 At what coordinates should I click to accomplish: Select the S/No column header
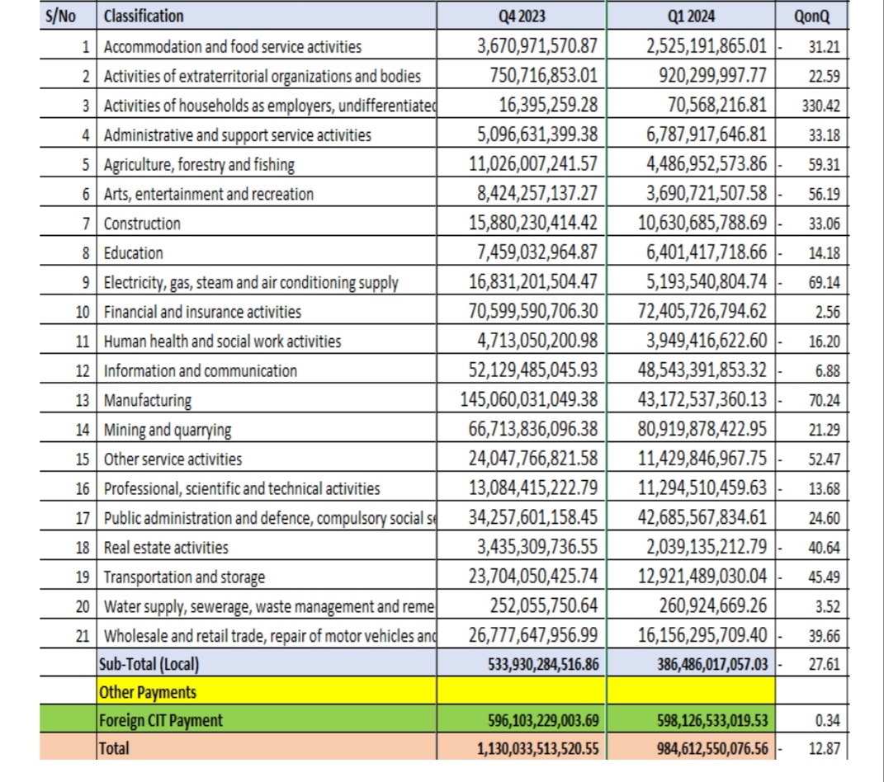click(60, 16)
